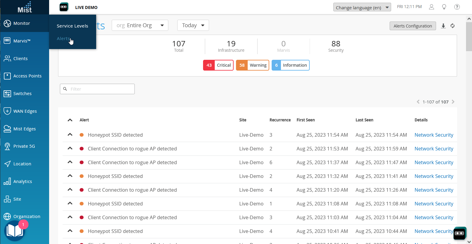Open the help question mark icon
472x244 pixels.
pyautogui.click(x=457, y=7)
